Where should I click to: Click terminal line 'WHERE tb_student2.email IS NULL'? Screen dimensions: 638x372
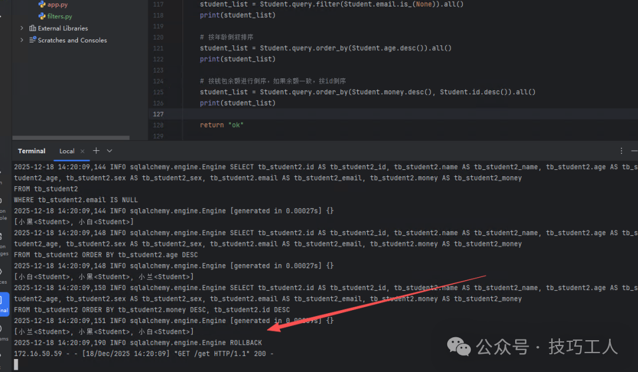click(76, 200)
